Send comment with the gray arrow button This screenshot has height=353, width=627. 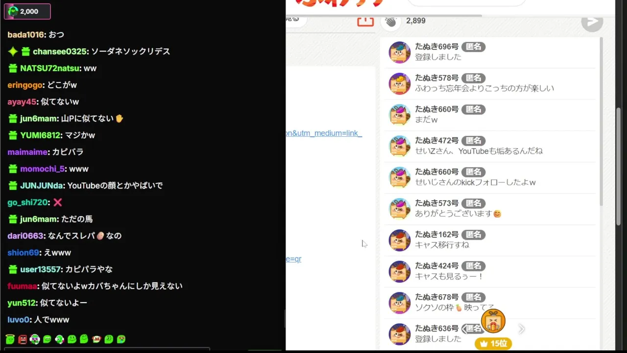click(592, 21)
